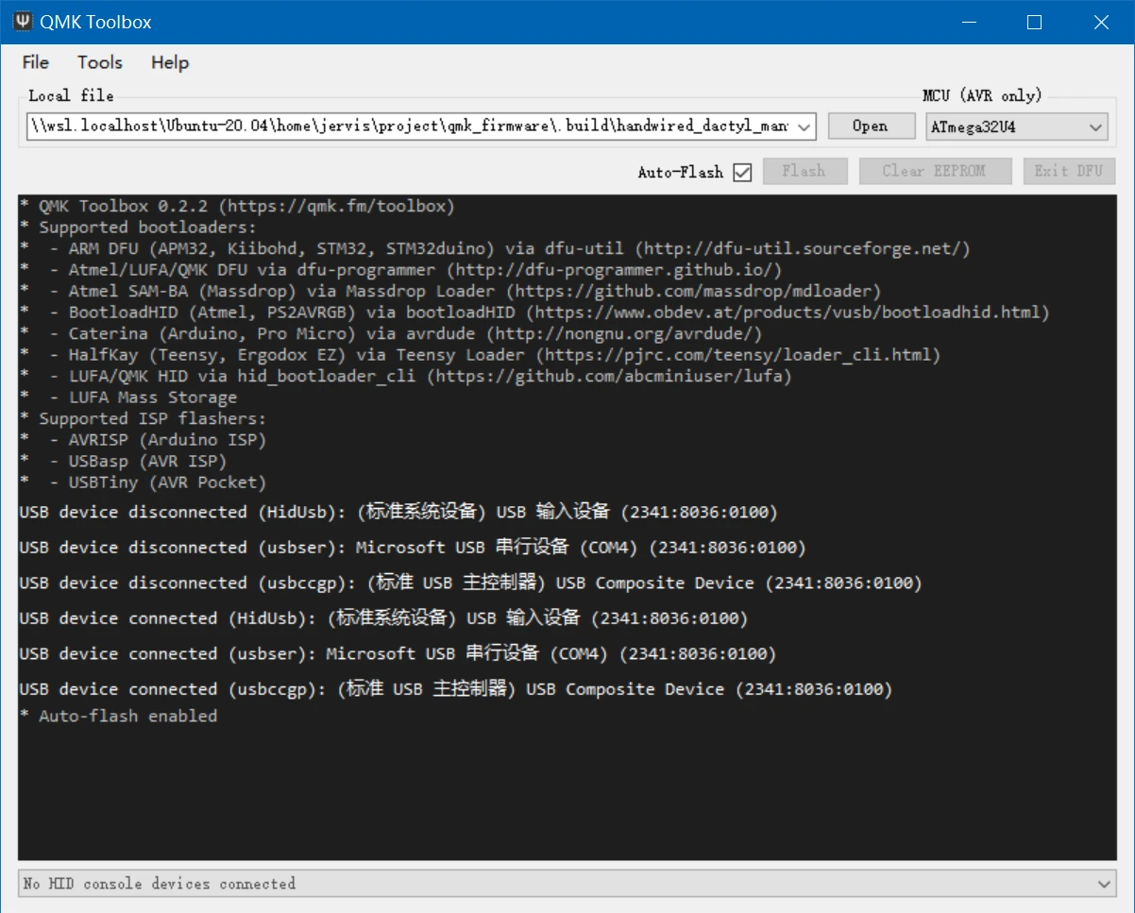
Task: Click the ARM DFU via dfu-util line
Action: pos(495,248)
